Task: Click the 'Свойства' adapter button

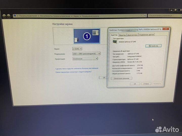Action: [153, 46]
